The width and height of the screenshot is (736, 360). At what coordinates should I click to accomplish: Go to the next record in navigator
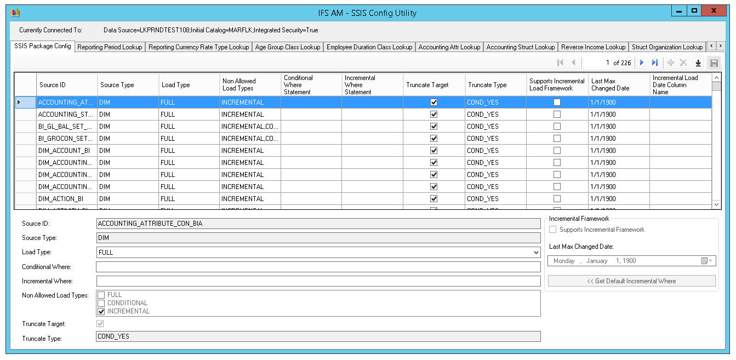pyautogui.click(x=642, y=63)
